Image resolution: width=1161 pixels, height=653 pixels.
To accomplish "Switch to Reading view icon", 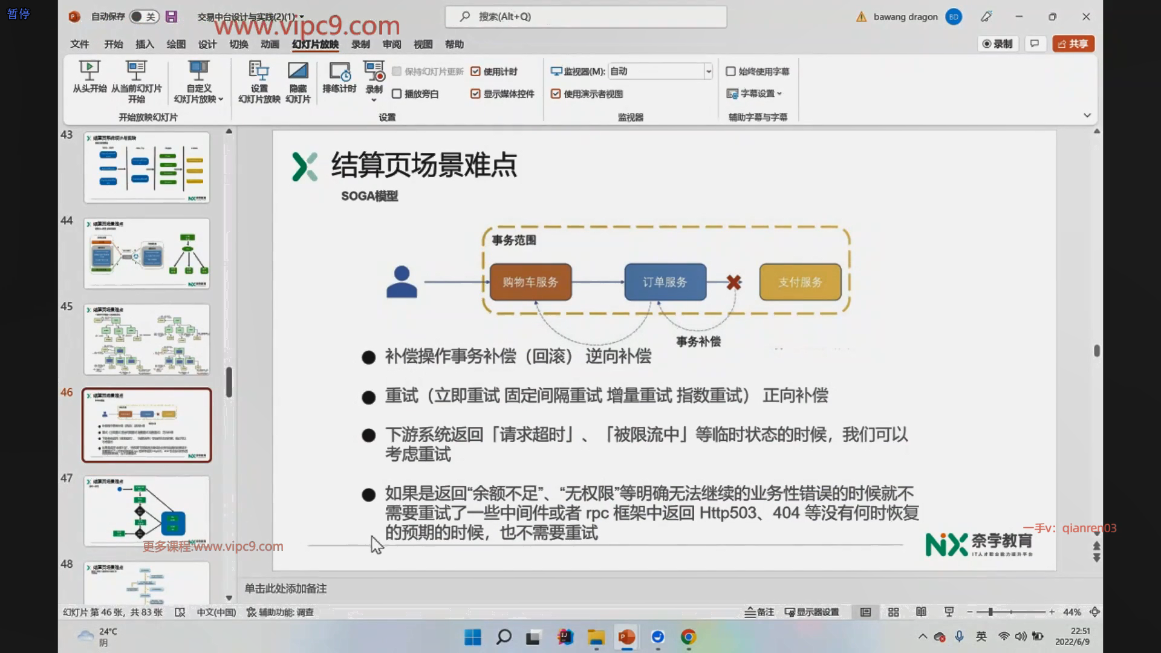I will click(x=921, y=612).
